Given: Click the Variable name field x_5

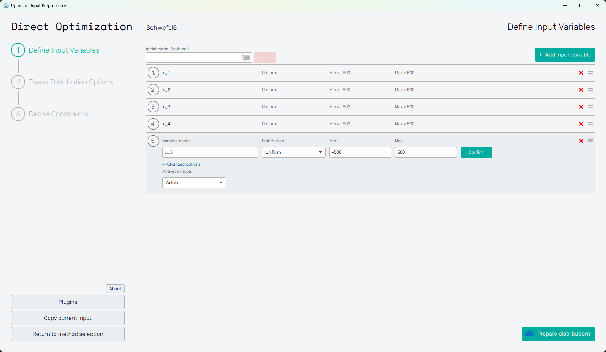Looking at the screenshot, I should [x=210, y=152].
